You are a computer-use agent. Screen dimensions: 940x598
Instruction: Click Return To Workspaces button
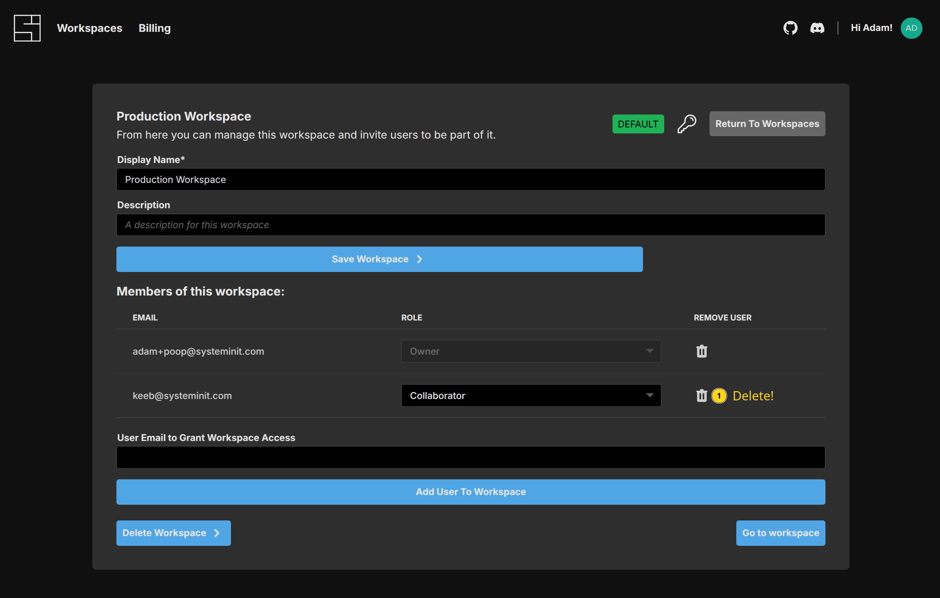tap(767, 124)
